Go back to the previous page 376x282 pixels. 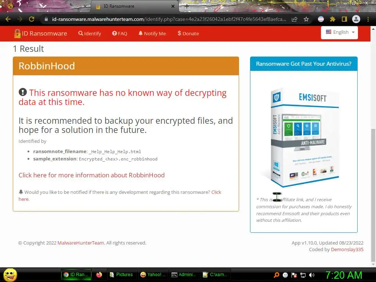click(8, 19)
